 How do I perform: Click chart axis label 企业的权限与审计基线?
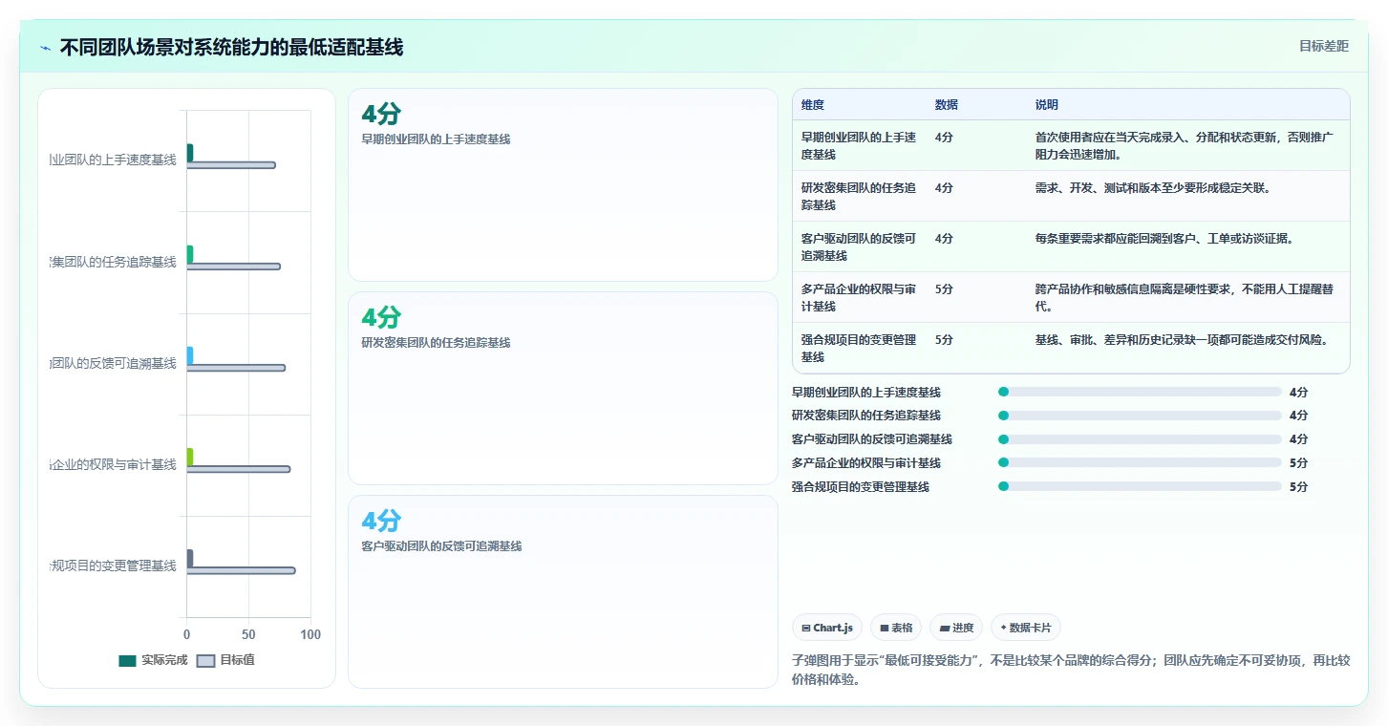point(114,464)
